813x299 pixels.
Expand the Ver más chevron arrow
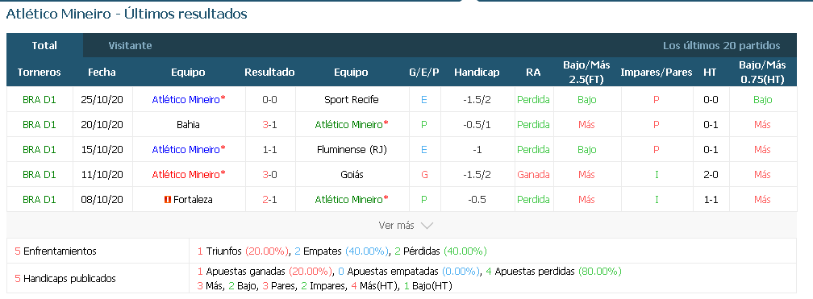point(427,226)
